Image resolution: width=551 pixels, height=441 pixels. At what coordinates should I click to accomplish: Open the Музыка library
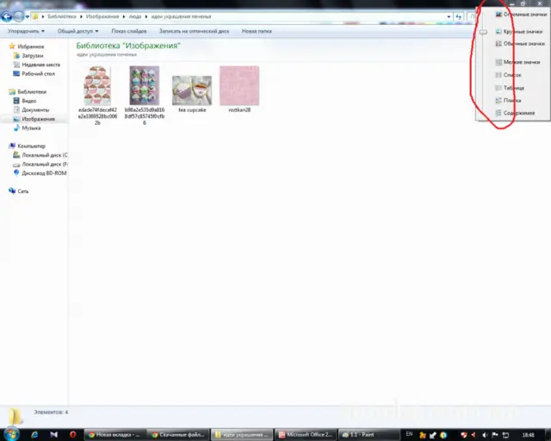(x=27, y=128)
